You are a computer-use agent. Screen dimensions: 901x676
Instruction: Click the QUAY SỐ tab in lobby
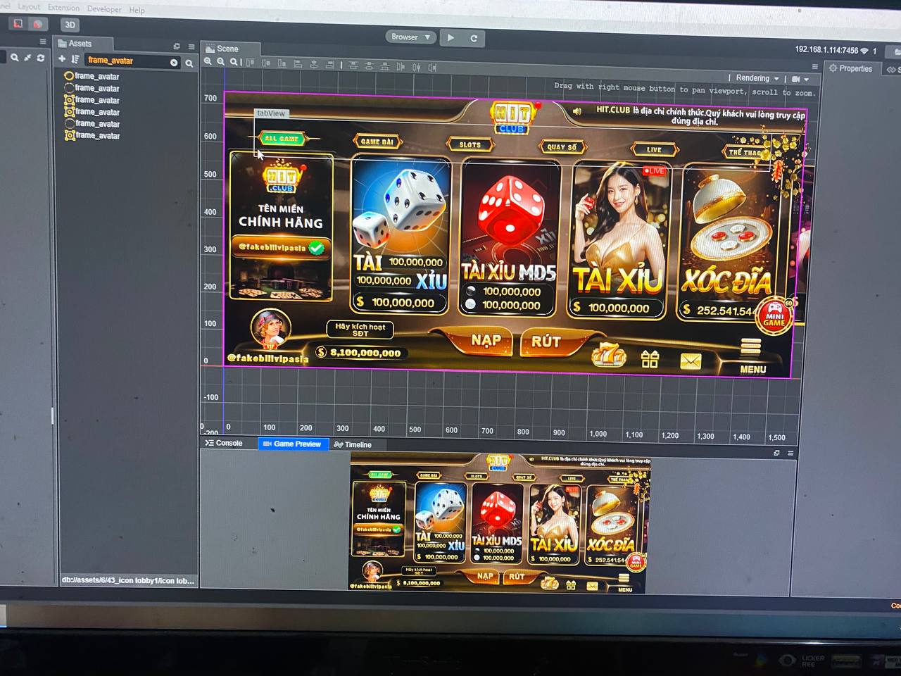click(562, 146)
